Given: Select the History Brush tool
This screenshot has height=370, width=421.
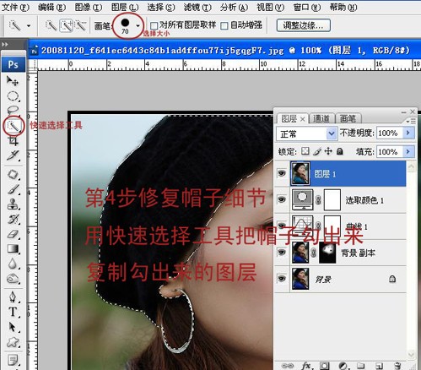Looking at the screenshot, I should 13,219.
